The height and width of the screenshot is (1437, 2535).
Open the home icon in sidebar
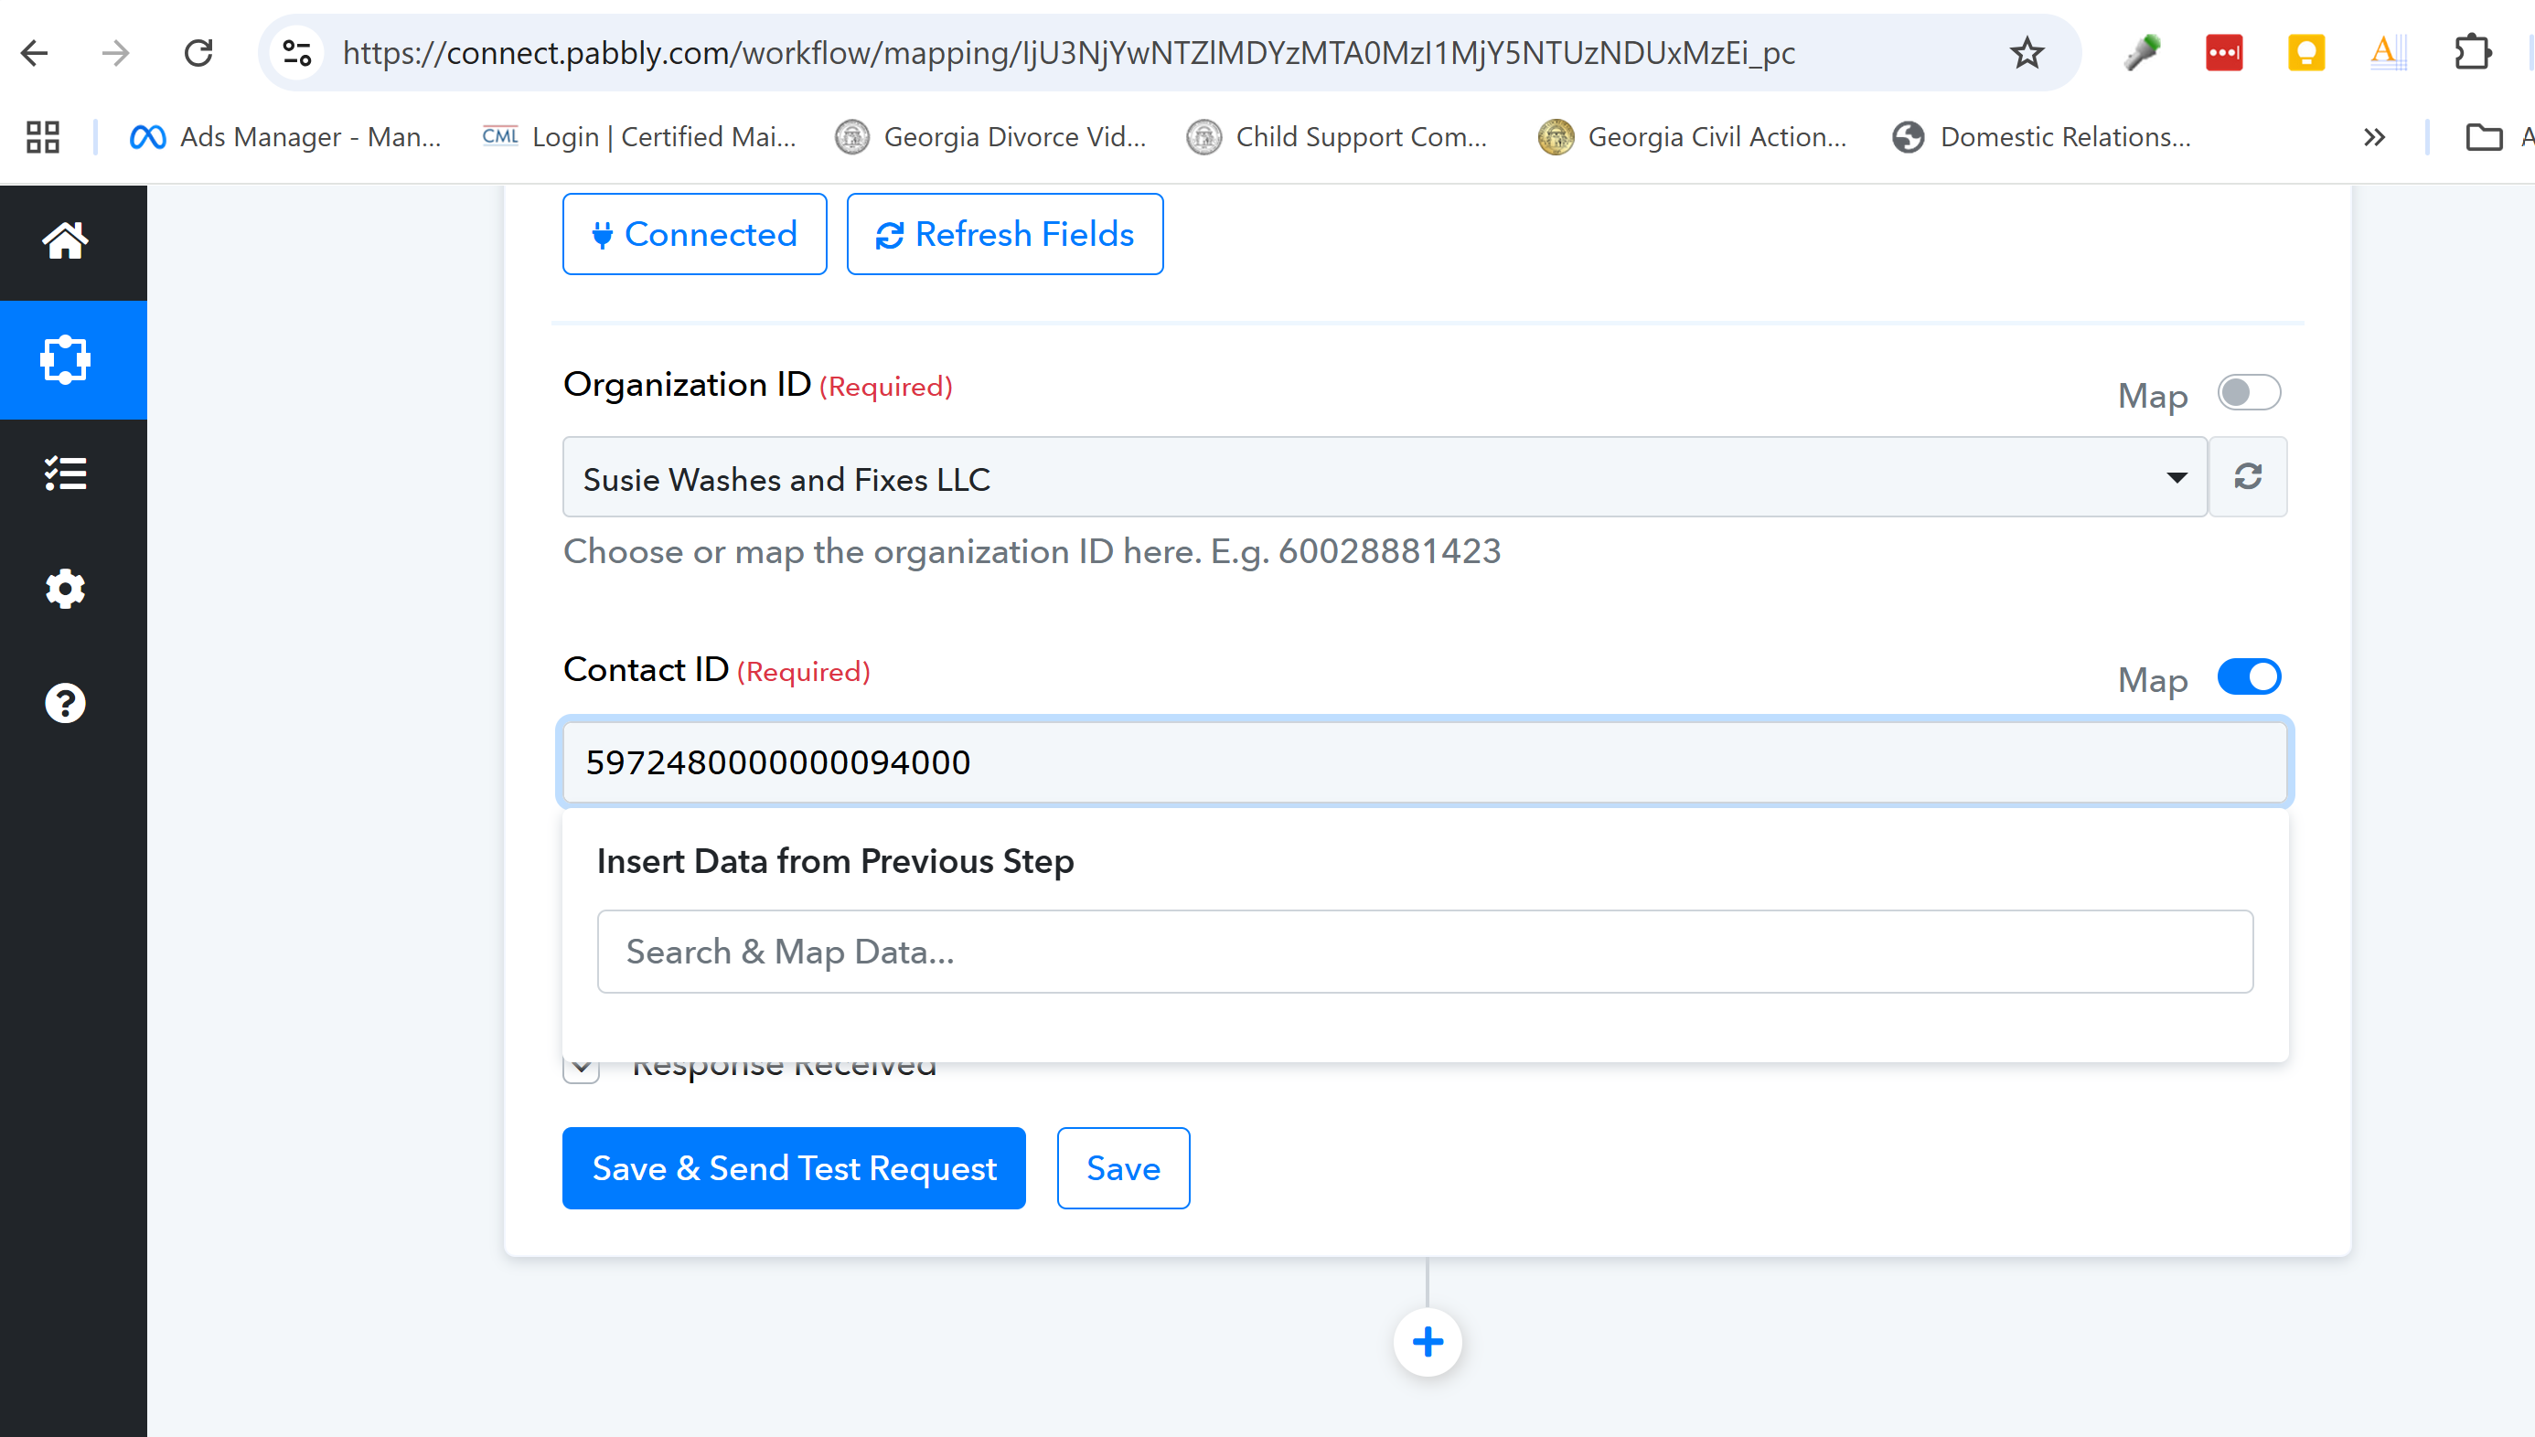click(65, 239)
